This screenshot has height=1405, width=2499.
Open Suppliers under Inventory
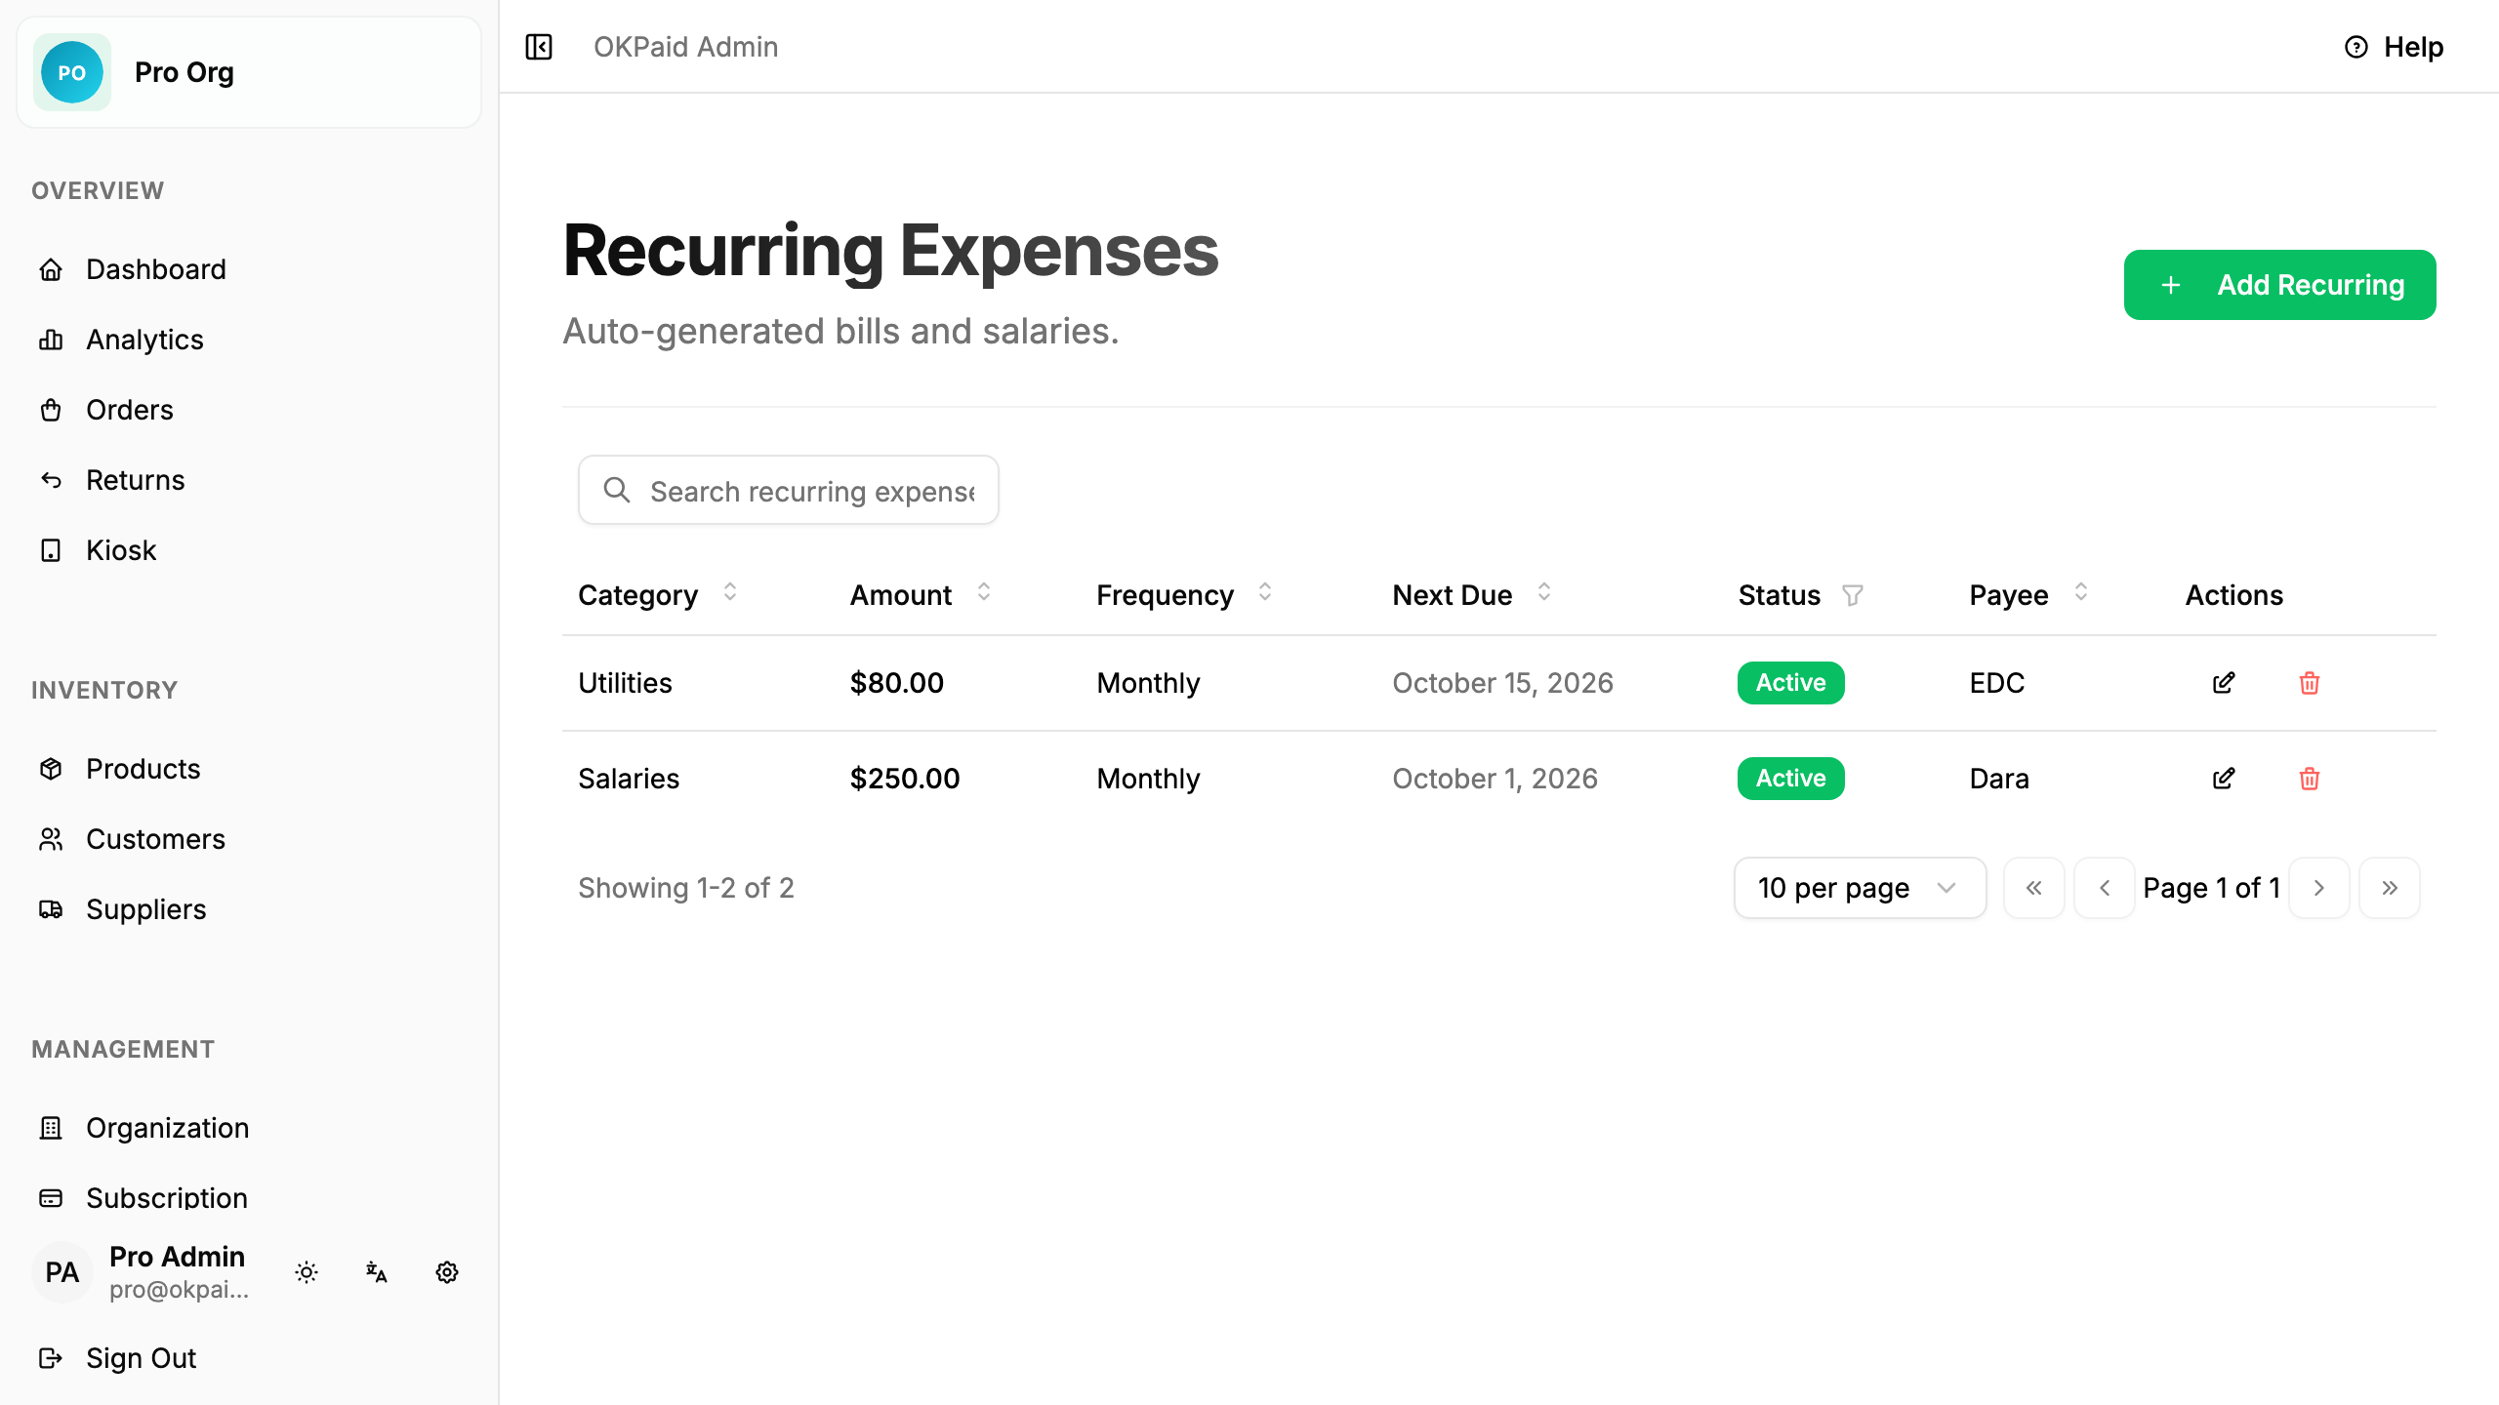pyautogui.click(x=249, y=909)
